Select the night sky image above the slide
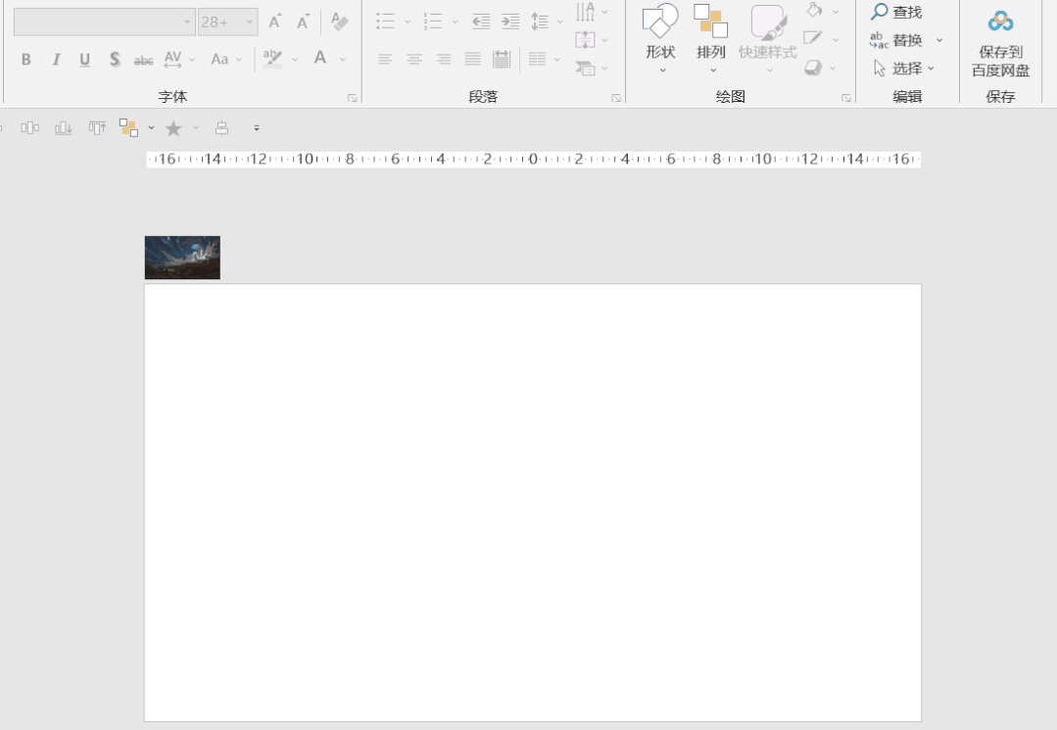 182,258
